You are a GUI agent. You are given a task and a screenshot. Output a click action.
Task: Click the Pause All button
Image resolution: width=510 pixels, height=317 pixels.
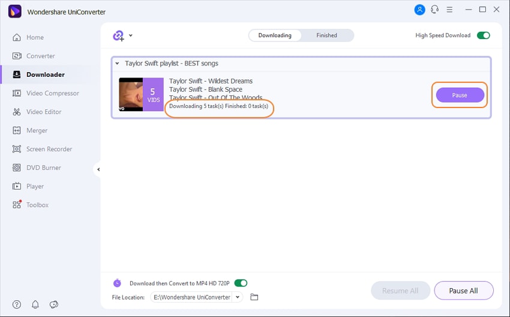(463, 291)
